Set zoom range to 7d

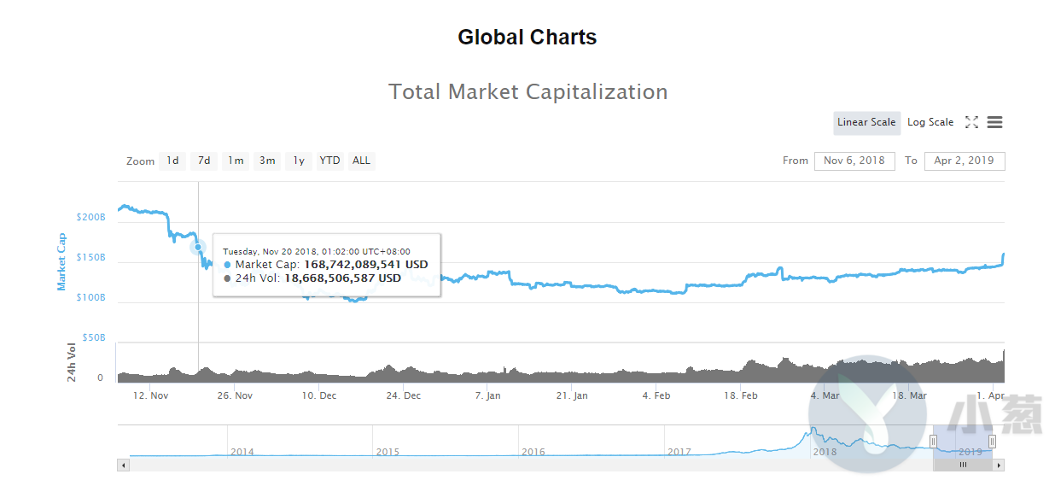pyautogui.click(x=204, y=161)
